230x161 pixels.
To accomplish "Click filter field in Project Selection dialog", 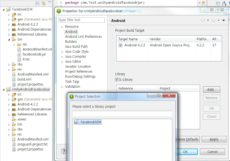I will [x=122, y=114].
